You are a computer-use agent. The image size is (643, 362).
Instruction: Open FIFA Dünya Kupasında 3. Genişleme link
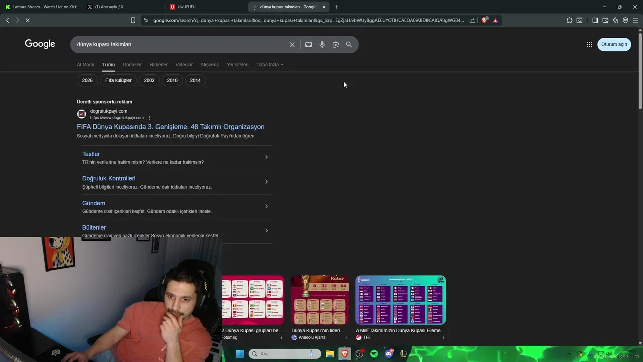(x=171, y=127)
